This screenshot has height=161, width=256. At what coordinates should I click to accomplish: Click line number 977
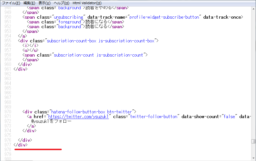pos(8,145)
